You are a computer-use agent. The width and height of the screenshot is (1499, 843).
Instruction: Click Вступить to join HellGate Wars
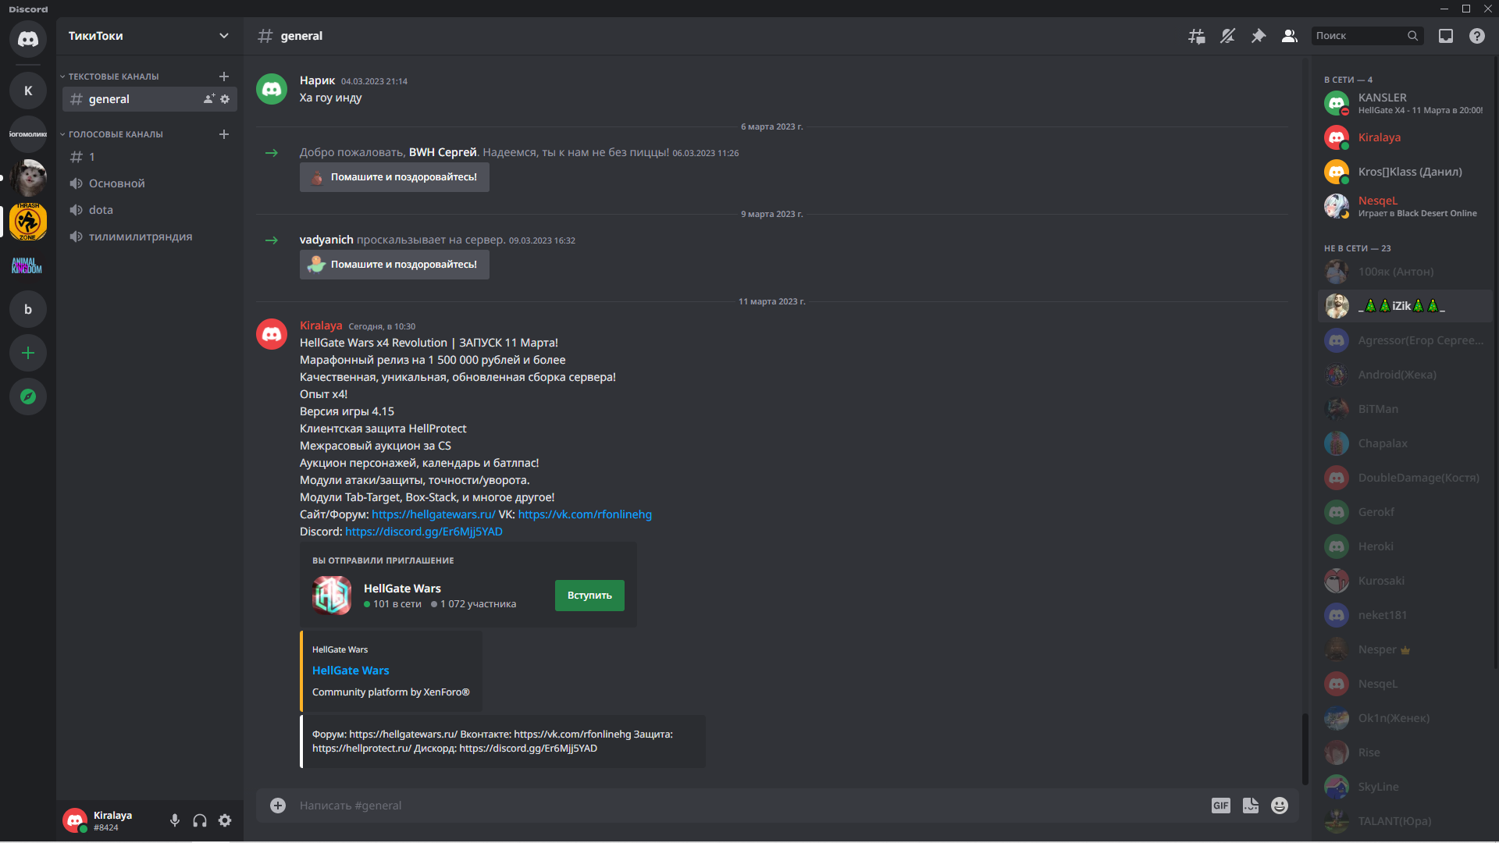click(x=589, y=596)
